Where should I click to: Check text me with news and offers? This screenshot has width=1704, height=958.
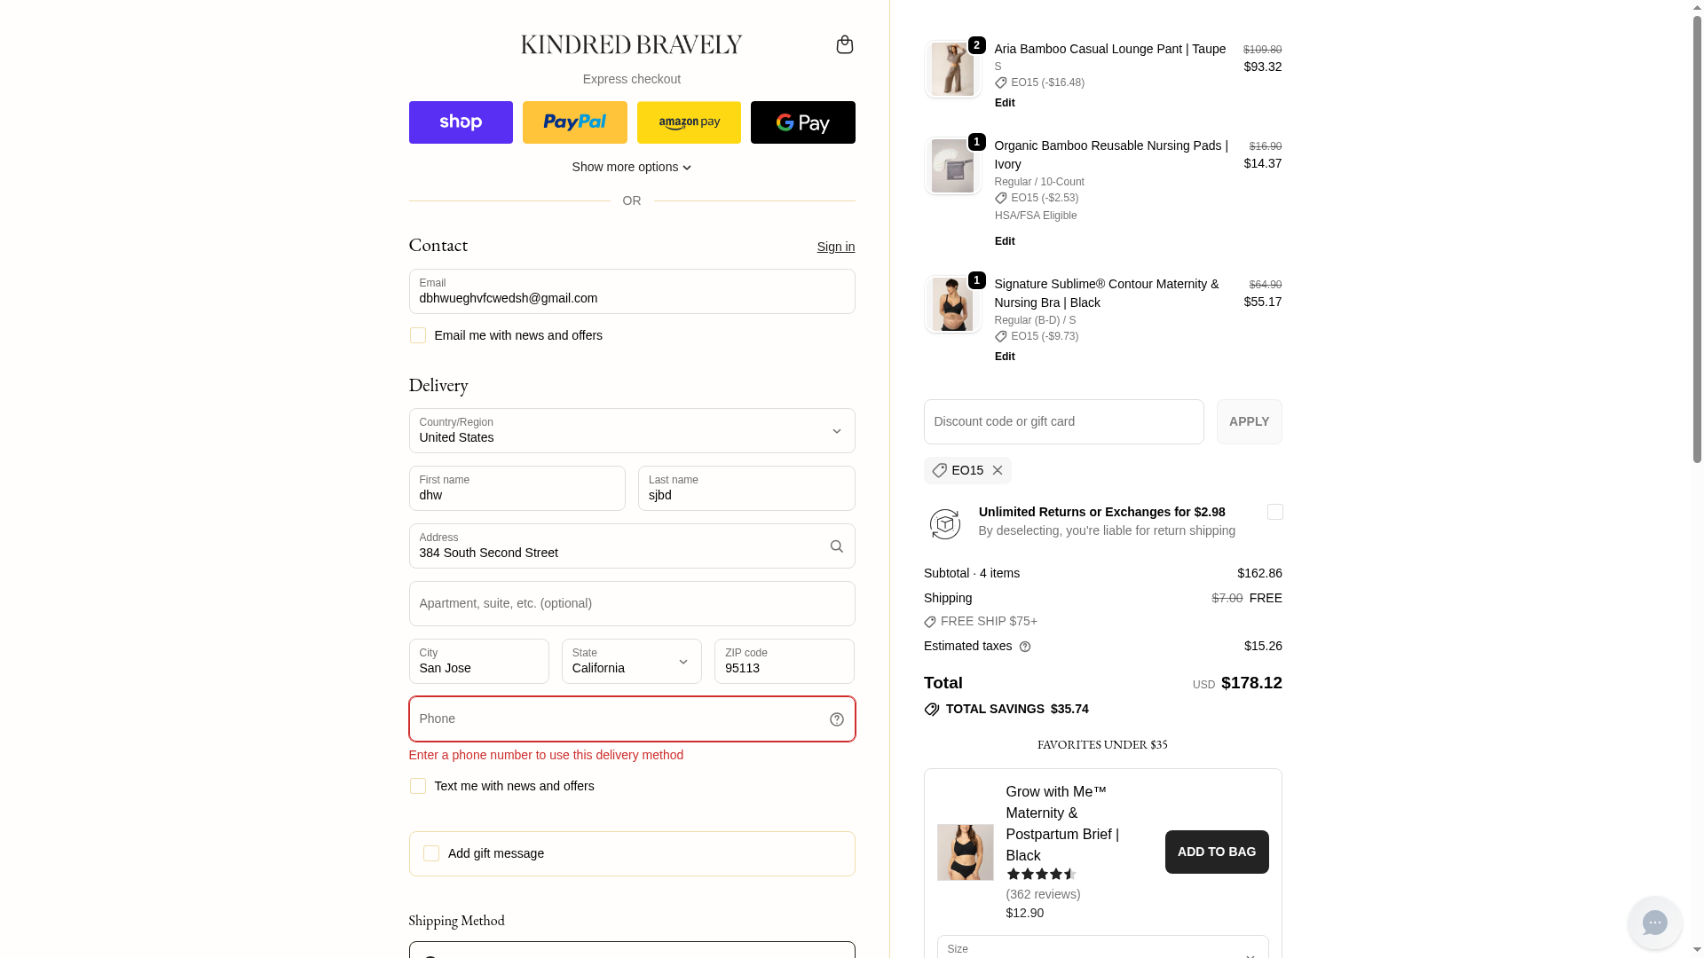click(418, 786)
